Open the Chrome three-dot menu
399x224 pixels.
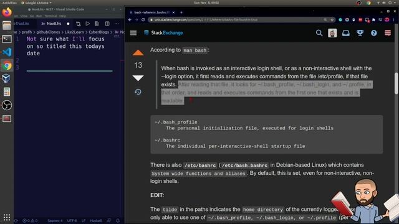click(394, 19)
